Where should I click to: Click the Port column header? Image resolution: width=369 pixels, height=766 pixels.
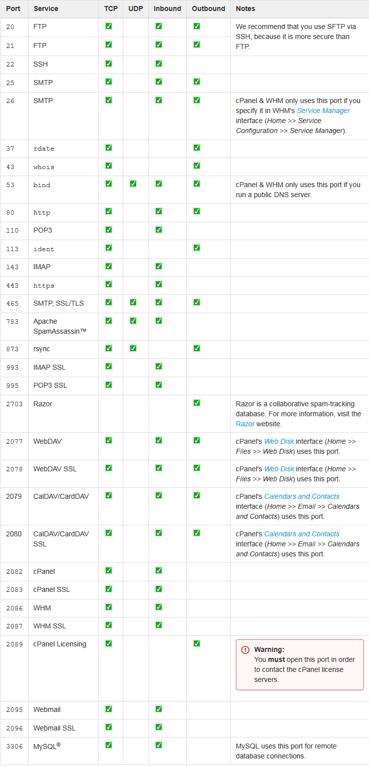pyautogui.click(x=13, y=9)
